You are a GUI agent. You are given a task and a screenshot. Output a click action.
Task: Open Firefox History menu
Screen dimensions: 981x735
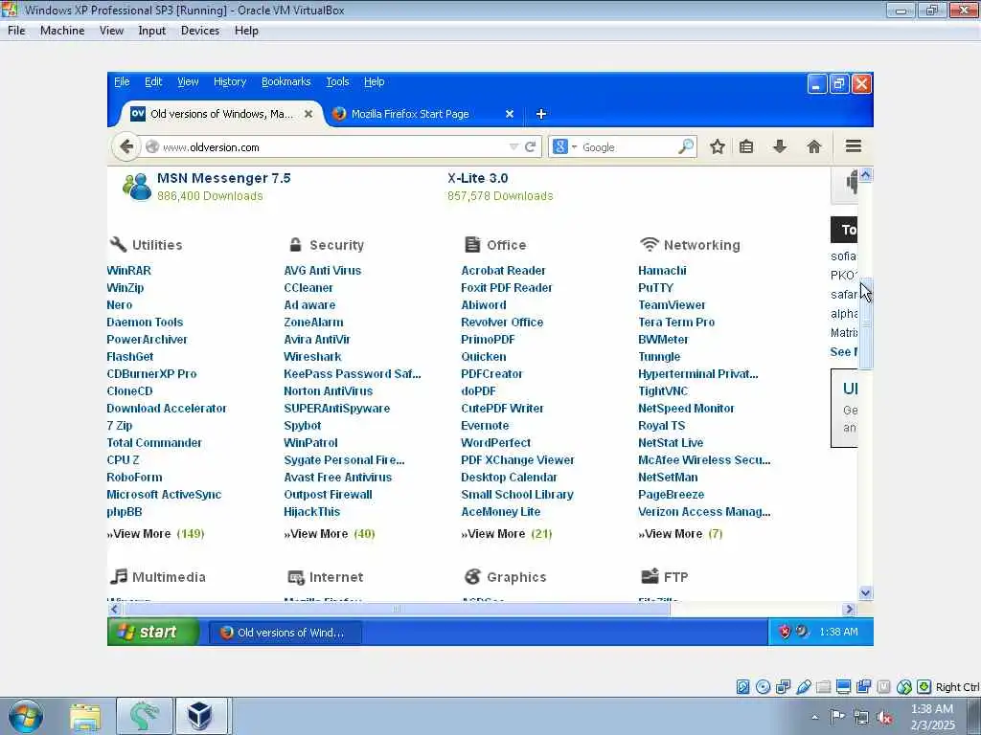coord(230,82)
